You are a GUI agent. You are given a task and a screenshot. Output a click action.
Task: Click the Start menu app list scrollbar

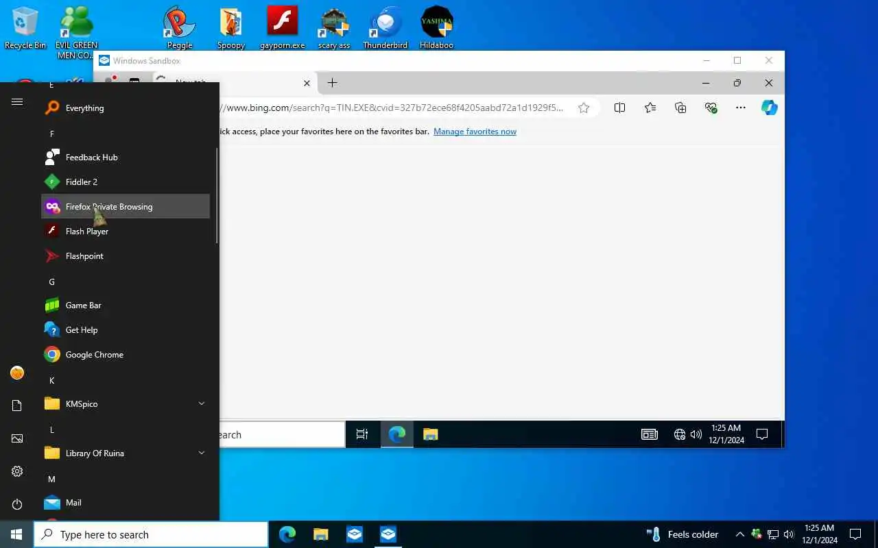217,195
